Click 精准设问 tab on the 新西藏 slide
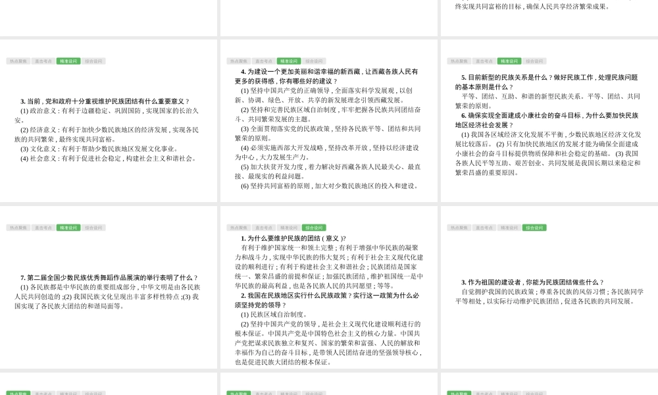Image resolution: width=658 pixels, height=395 pixels. (x=289, y=61)
